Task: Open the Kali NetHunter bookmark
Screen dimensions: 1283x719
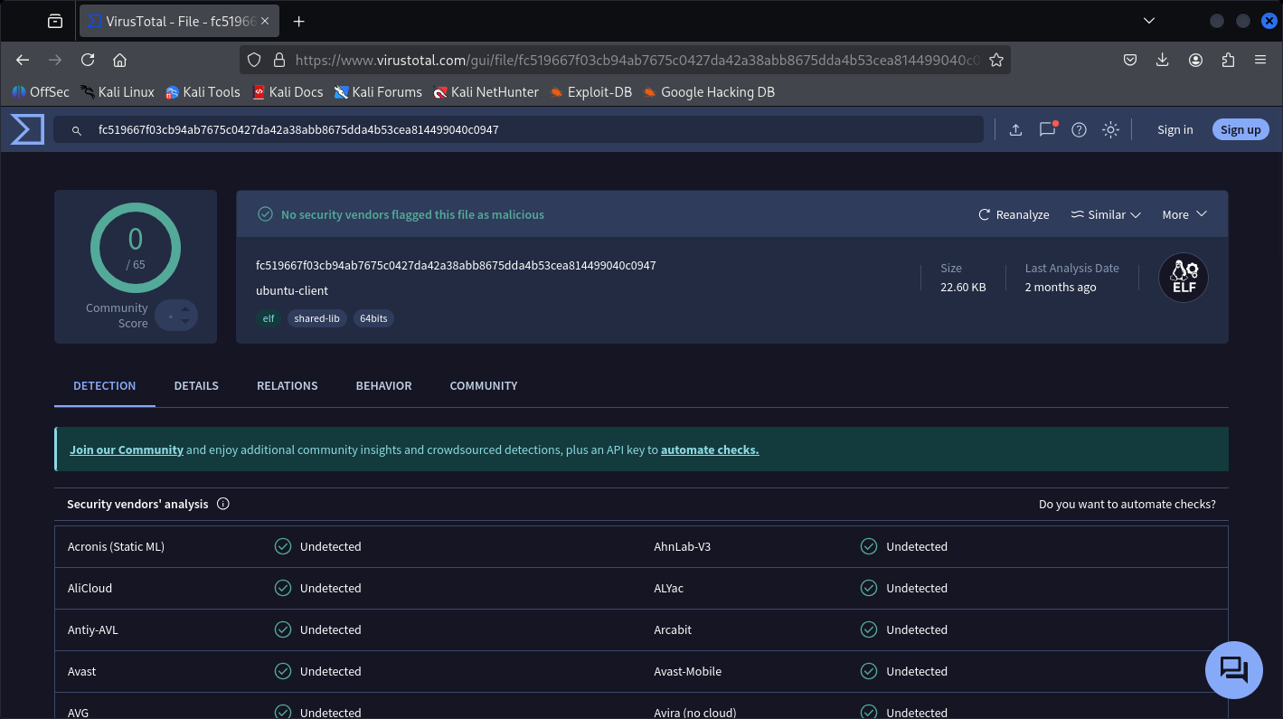Action: [486, 91]
